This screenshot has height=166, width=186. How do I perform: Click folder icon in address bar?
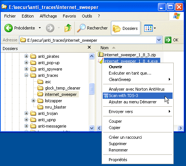[23, 40]
